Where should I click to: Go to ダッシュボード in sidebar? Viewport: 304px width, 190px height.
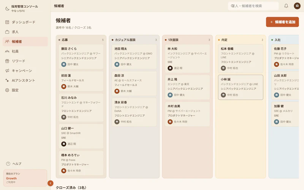(x=25, y=22)
